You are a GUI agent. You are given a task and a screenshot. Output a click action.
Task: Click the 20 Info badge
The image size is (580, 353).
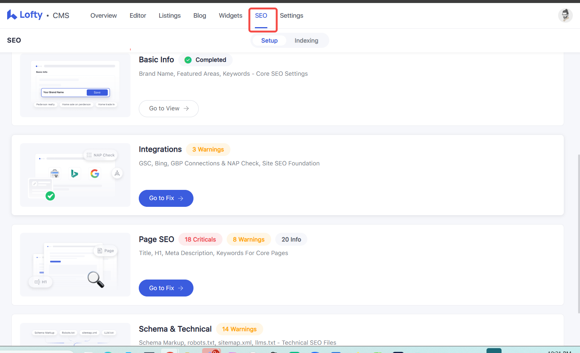[x=291, y=239]
